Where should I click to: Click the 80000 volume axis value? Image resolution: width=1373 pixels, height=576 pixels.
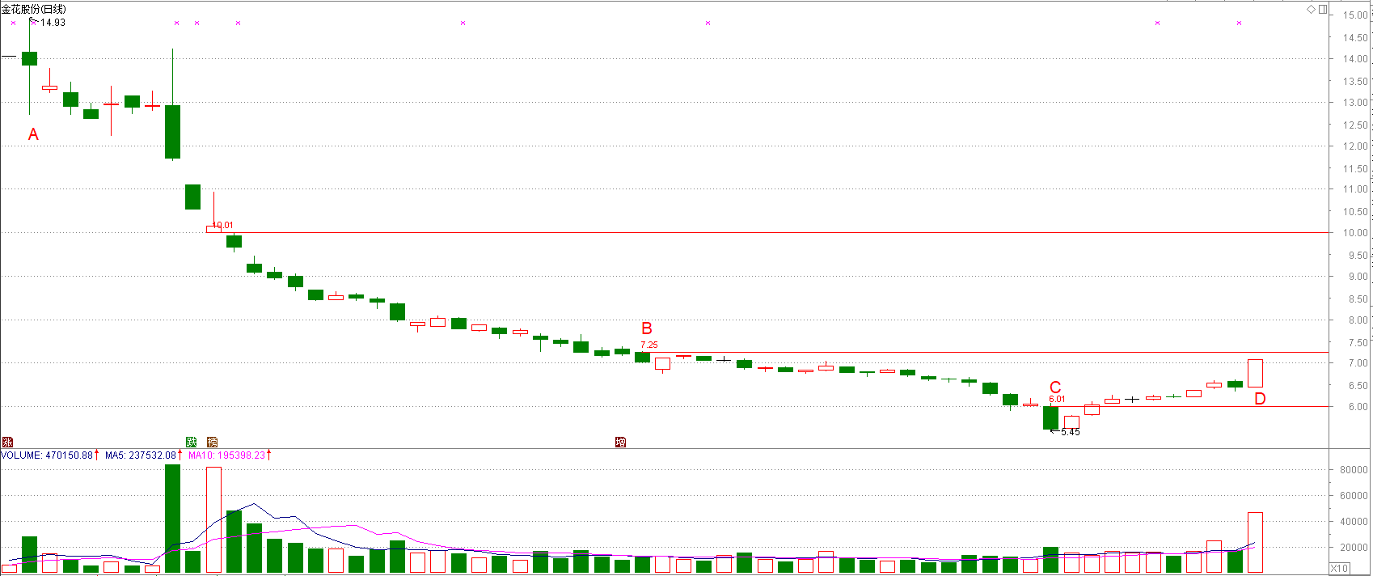coord(1354,470)
